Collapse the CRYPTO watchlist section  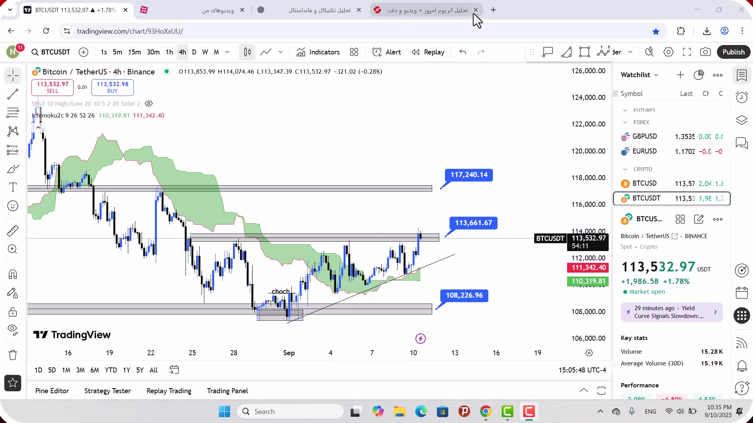tap(625, 169)
